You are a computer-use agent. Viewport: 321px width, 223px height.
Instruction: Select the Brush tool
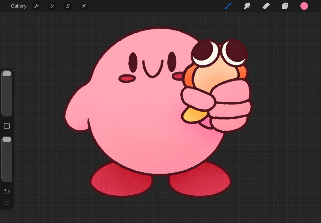coord(228,6)
